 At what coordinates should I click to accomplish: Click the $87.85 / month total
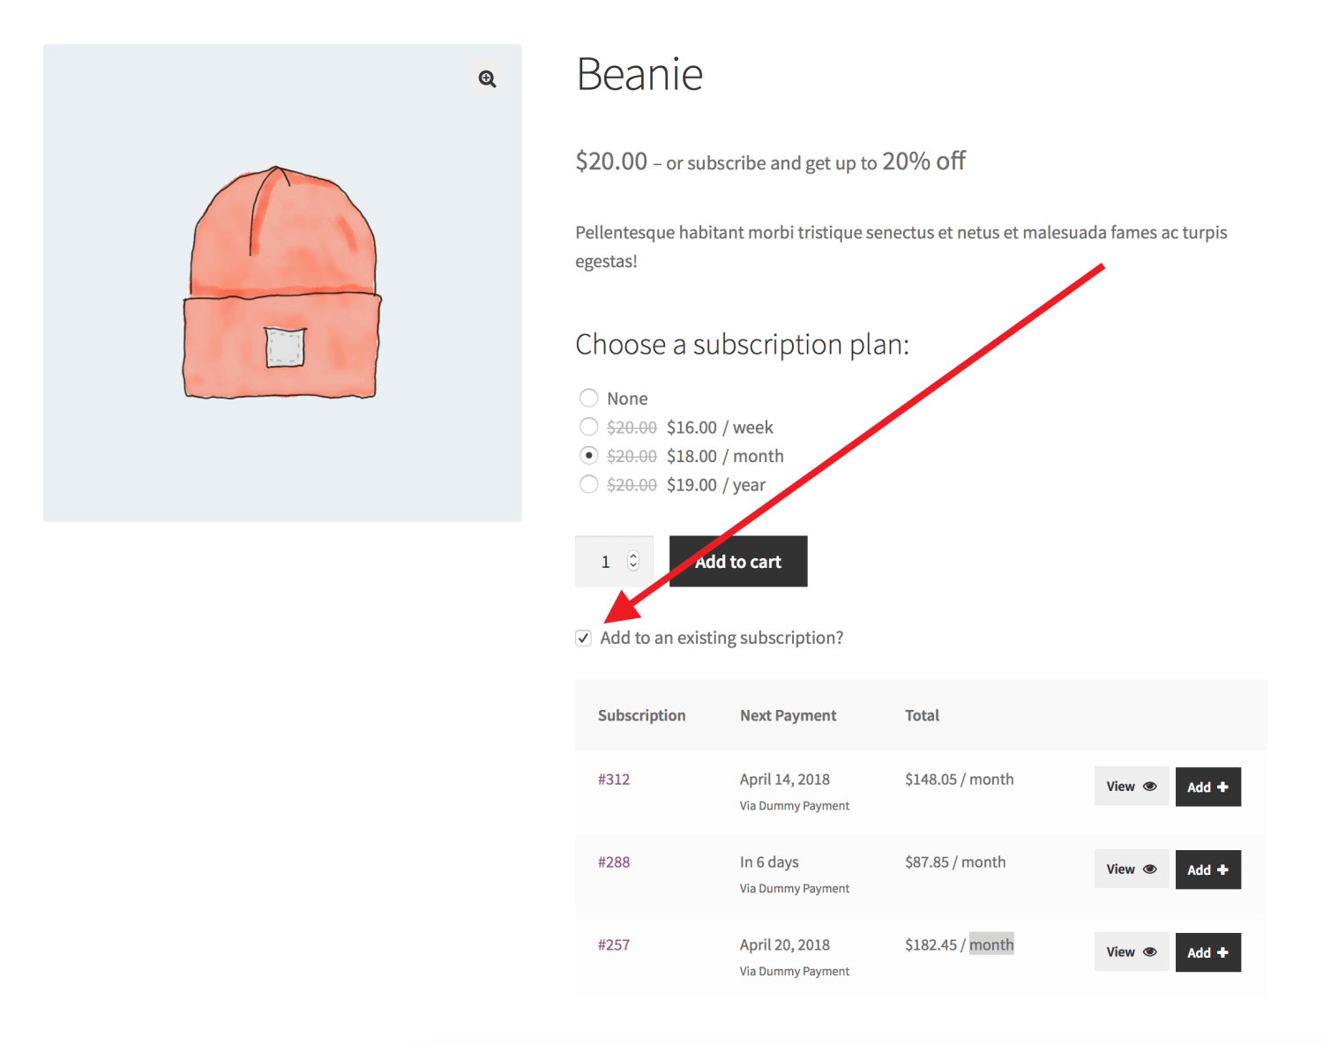tap(955, 862)
